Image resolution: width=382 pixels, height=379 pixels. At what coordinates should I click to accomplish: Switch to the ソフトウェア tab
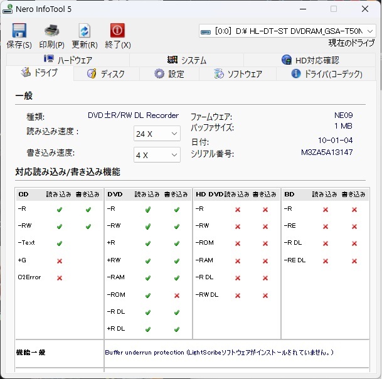click(238, 73)
